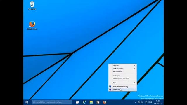
Task: Click the Bildschirmauflösung monitor icon
Action: pos(110,87)
